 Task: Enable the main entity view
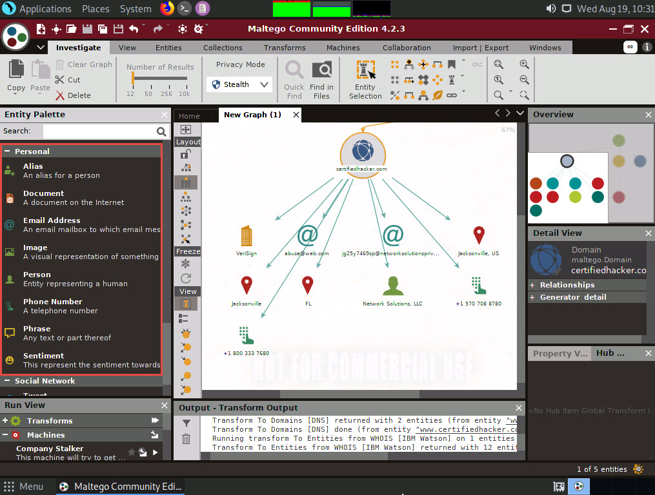(x=186, y=304)
